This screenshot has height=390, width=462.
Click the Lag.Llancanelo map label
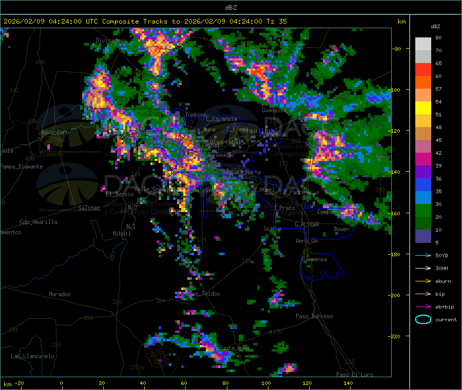(x=32, y=356)
